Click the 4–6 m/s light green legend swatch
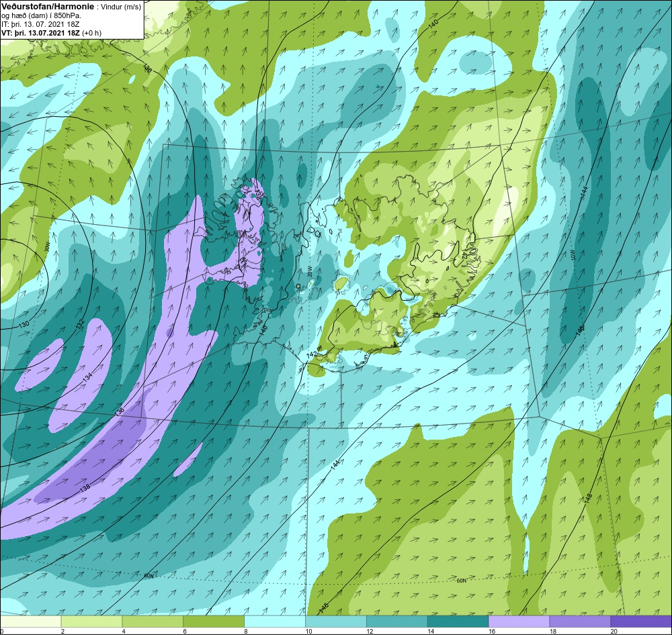Screen dimensions: 672x635 coord(153,622)
